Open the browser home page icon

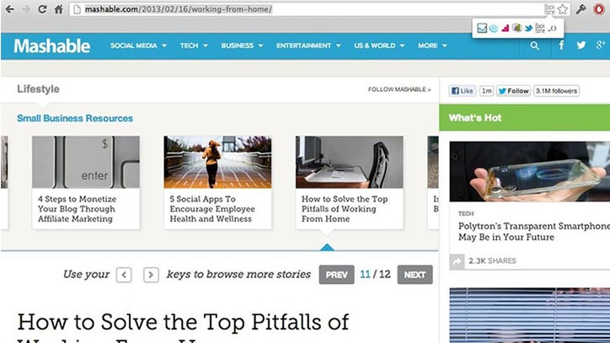[58, 9]
